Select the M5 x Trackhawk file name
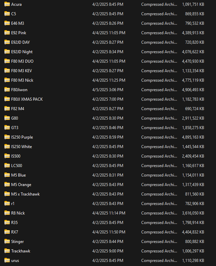This screenshot has width=216, height=266. 25,194
